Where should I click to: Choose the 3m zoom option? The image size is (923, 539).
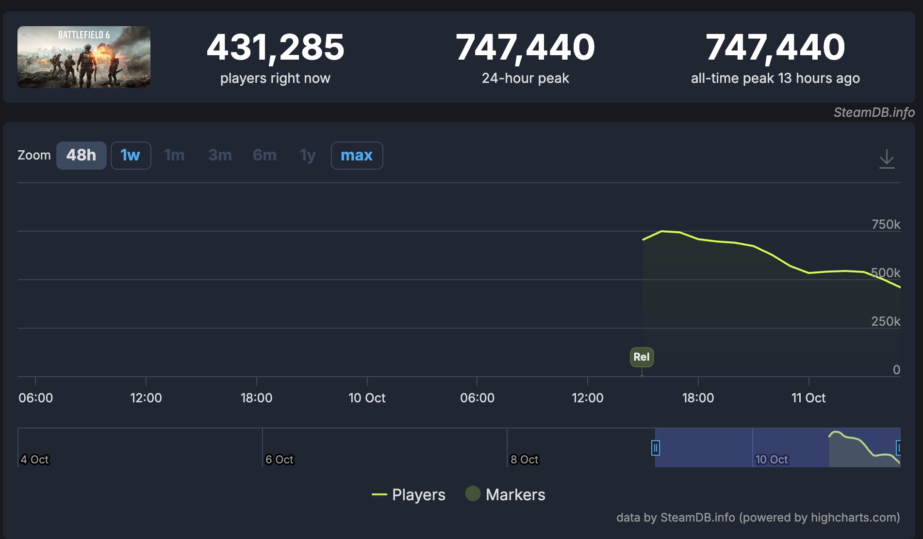[x=220, y=156]
